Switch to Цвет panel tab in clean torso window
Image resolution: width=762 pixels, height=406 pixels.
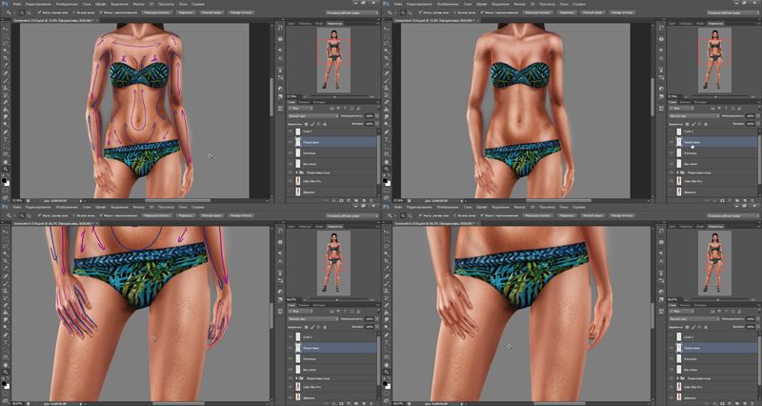point(672,23)
